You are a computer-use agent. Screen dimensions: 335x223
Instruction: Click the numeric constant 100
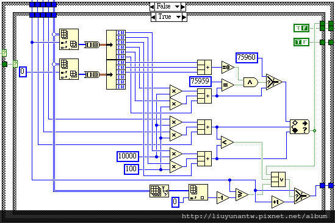pos(131,169)
